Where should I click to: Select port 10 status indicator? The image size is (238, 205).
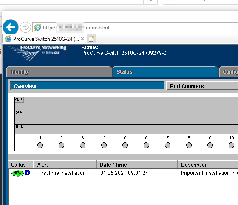pyautogui.click(x=231, y=145)
